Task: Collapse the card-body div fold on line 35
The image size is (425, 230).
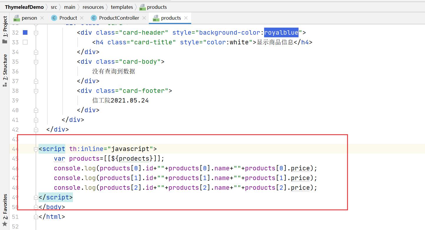Action: pyautogui.click(x=36, y=62)
